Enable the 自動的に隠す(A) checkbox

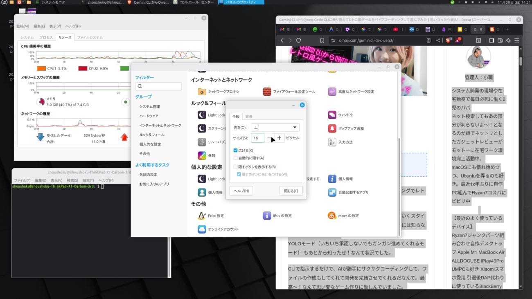click(235, 158)
